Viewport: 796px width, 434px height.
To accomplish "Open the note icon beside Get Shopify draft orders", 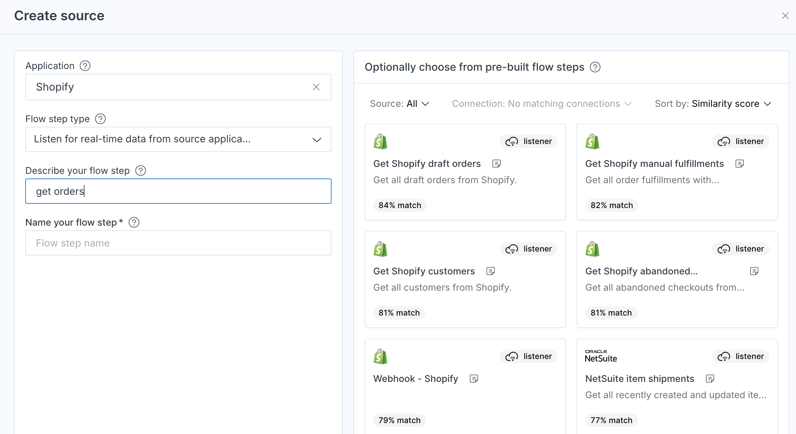I will pos(496,164).
